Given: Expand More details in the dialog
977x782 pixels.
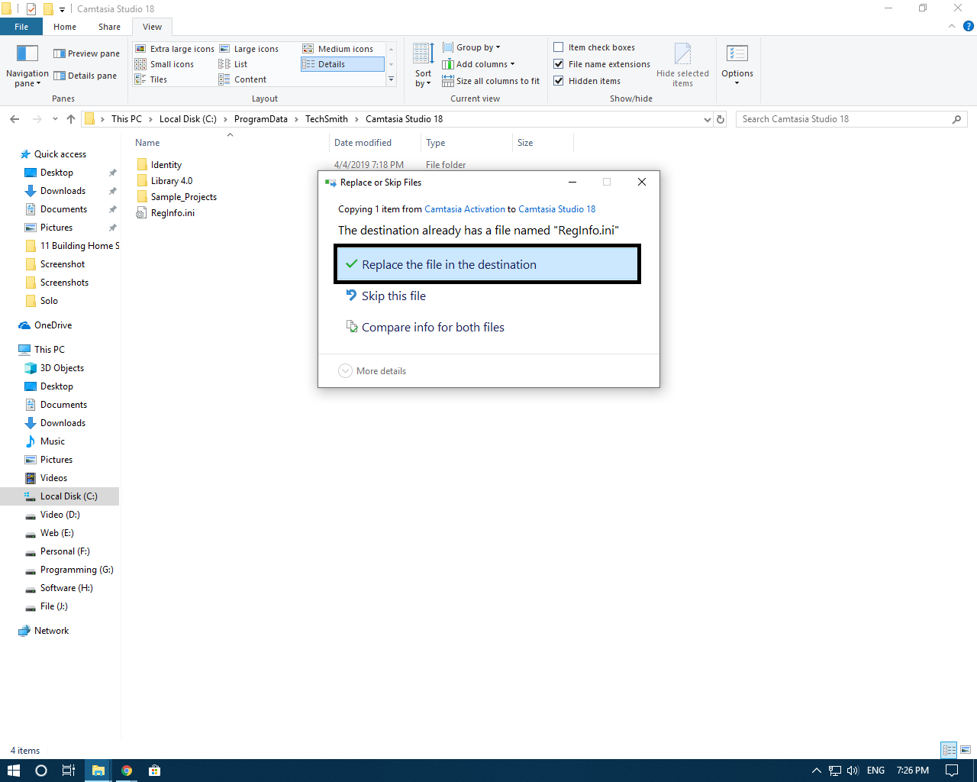Looking at the screenshot, I should 372,371.
